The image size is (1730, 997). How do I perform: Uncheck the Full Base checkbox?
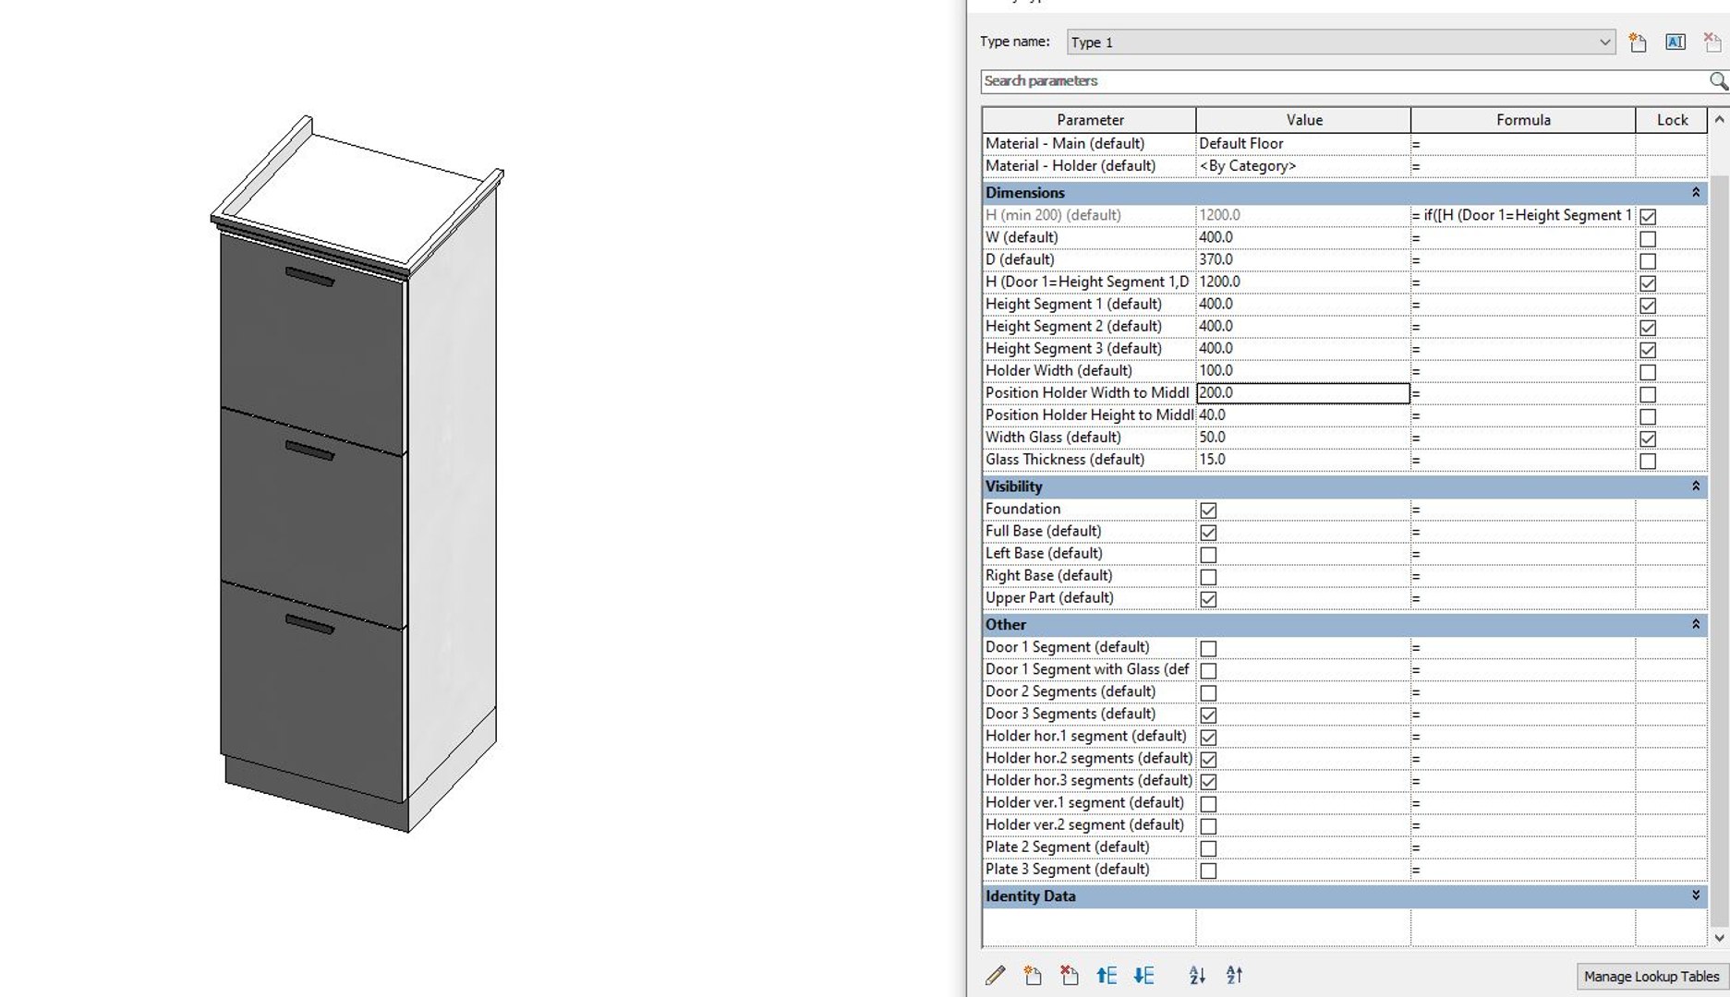tap(1208, 533)
